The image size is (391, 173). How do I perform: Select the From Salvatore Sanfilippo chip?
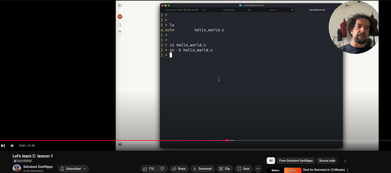(296, 161)
